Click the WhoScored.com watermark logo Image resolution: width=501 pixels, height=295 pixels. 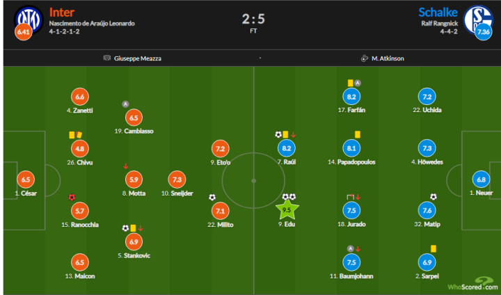coord(472,285)
